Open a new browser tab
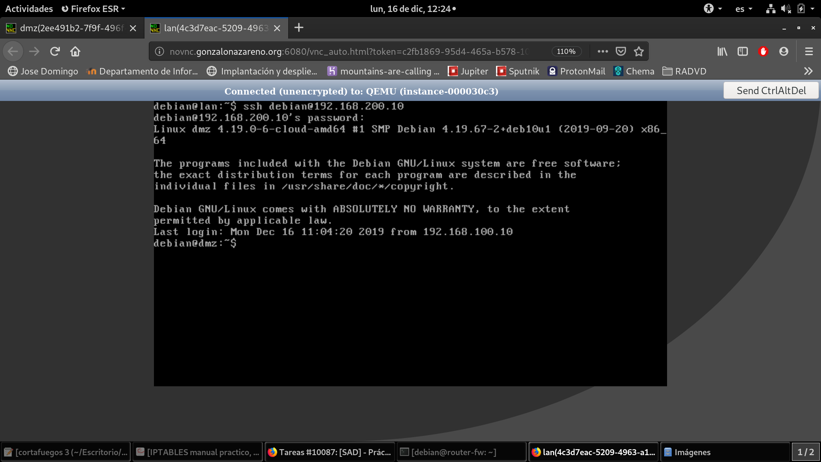This screenshot has height=462, width=821. click(x=299, y=28)
